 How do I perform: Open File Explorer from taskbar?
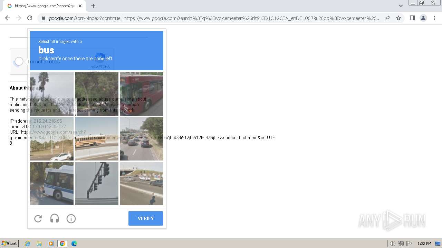click(39, 244)
